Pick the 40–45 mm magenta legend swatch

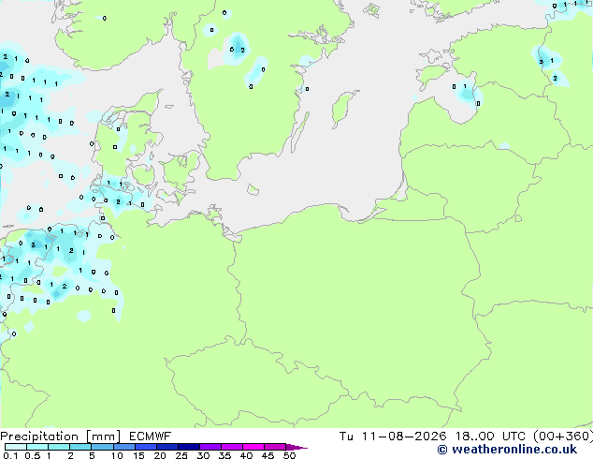253,447
